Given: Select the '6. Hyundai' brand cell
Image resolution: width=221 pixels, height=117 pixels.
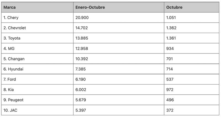Looking at the screenshot, I should coord(13,69).
